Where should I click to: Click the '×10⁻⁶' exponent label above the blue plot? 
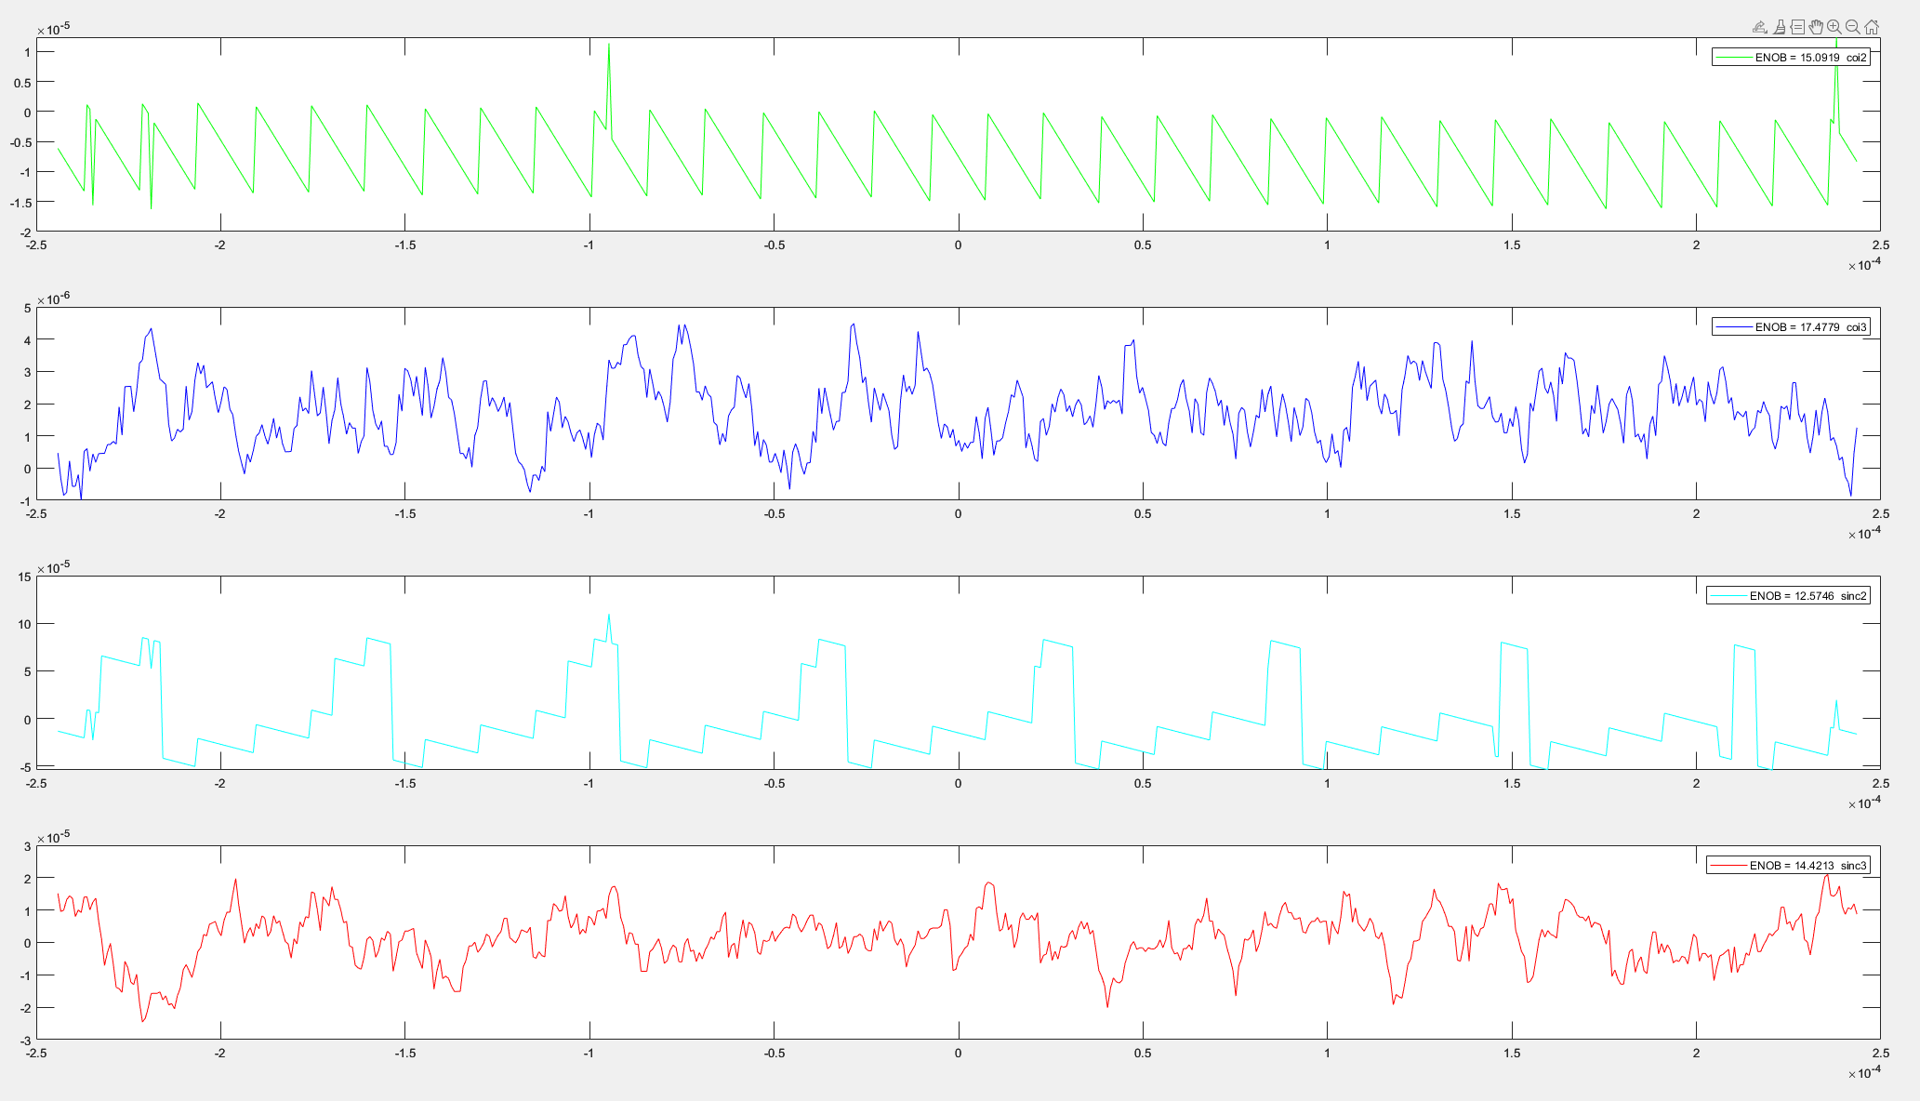(x=54, y=298)
